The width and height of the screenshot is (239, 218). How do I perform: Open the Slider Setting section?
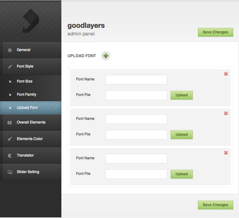pyautogui.click(x=28, y=172)
